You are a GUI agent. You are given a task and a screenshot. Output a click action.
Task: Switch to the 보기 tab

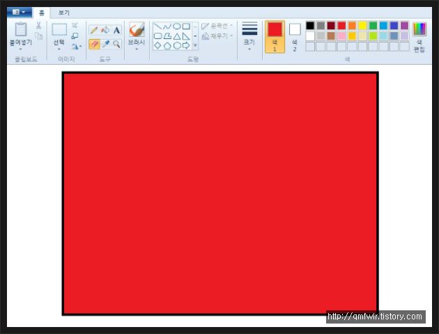point(64,13)
